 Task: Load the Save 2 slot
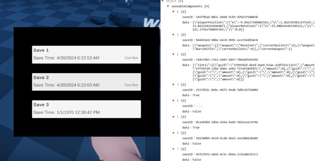86,81
